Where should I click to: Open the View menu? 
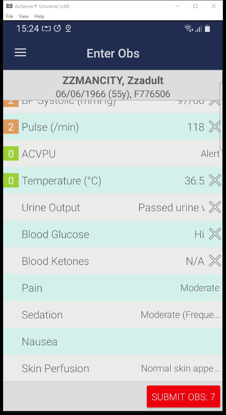[x=24, y=16]
